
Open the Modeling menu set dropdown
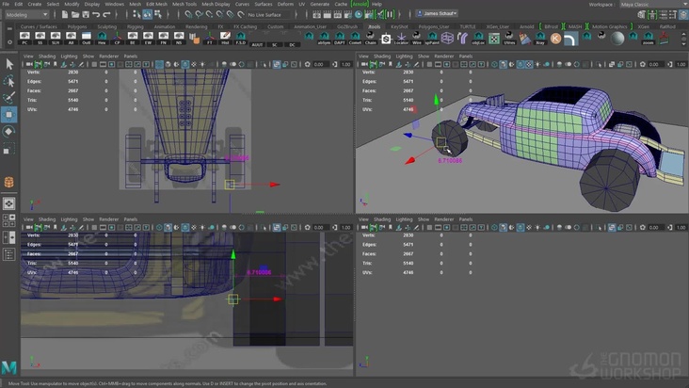tap(27, 15)
